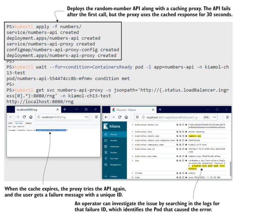Filter for value on kubernetes.labels.app row

178,135
